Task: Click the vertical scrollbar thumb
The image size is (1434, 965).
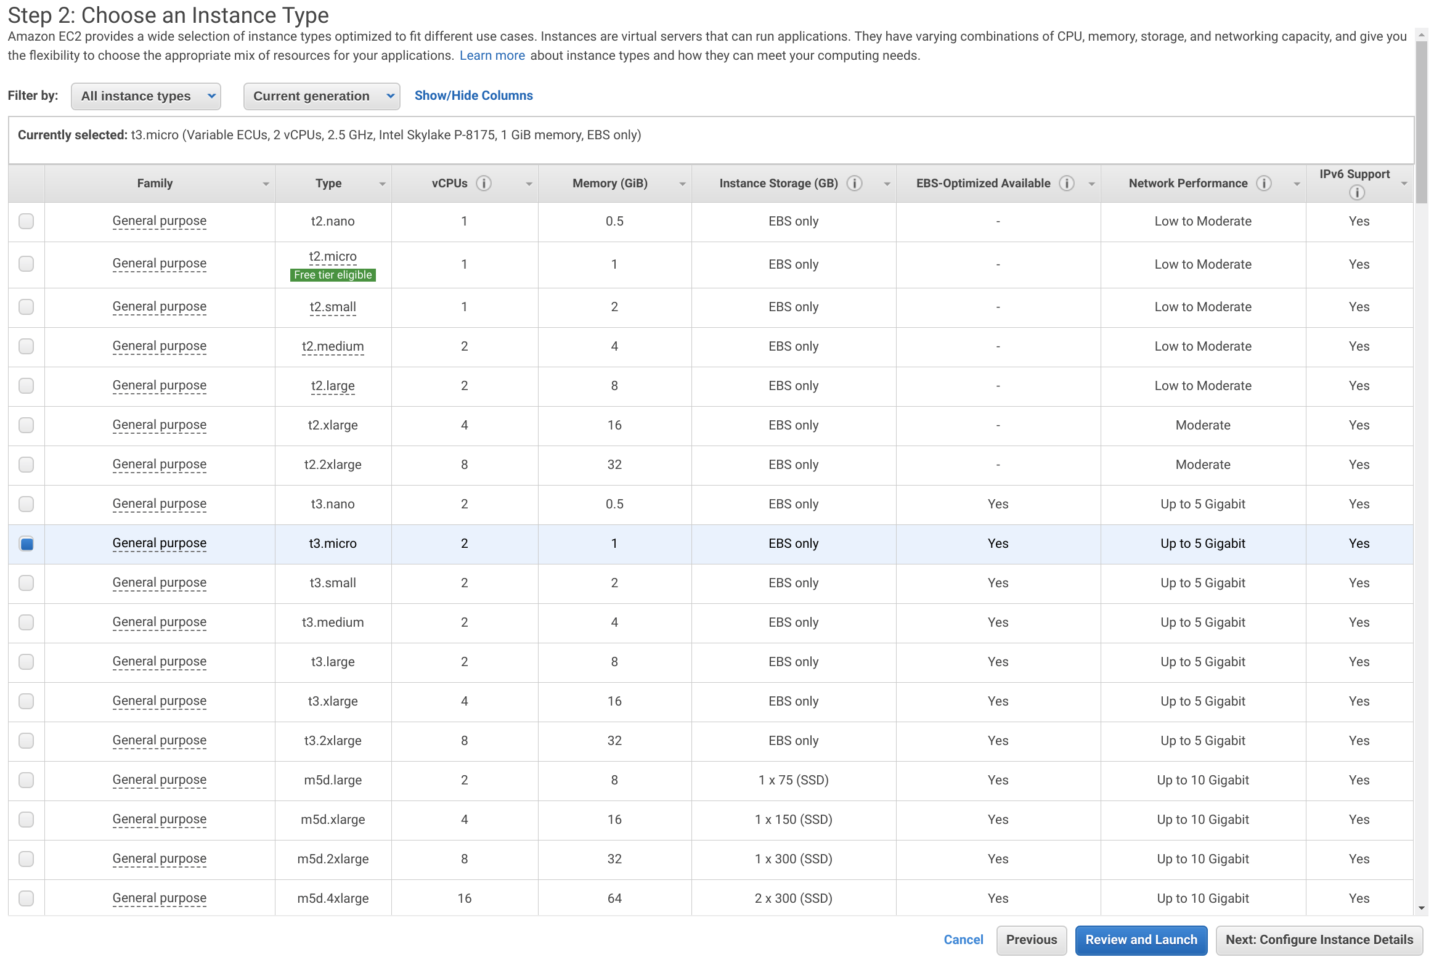Action: click(1422, 122)
